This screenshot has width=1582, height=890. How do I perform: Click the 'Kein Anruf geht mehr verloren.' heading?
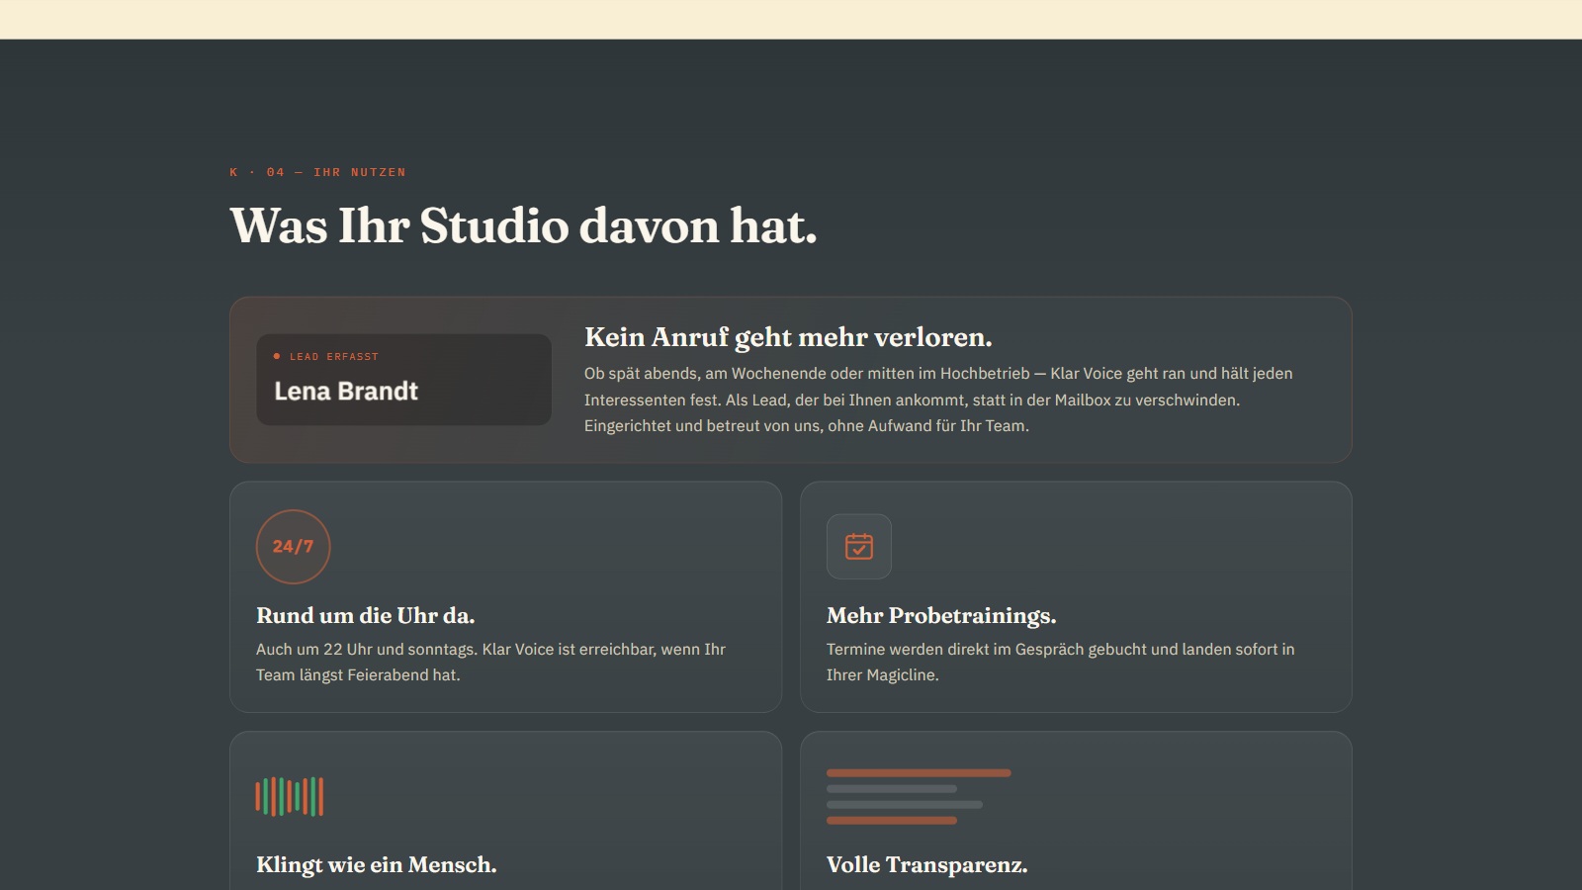[x=788, y=337]
